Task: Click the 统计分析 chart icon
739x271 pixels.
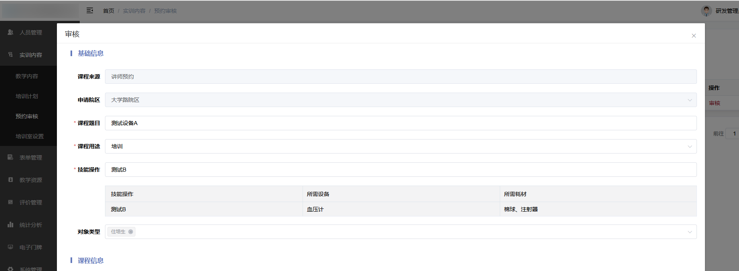Action: tap(10, 224)
